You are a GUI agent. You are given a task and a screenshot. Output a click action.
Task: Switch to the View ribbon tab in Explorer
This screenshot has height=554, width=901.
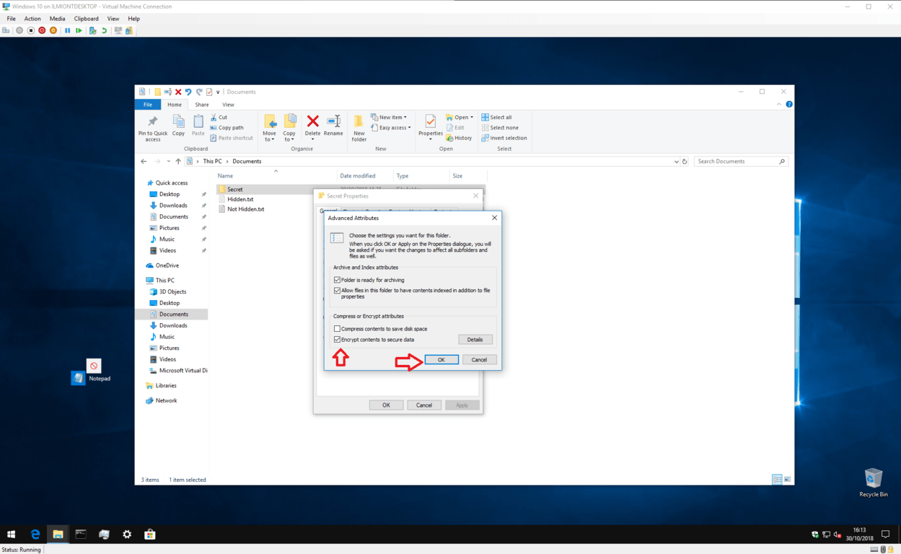pos(228,105)
